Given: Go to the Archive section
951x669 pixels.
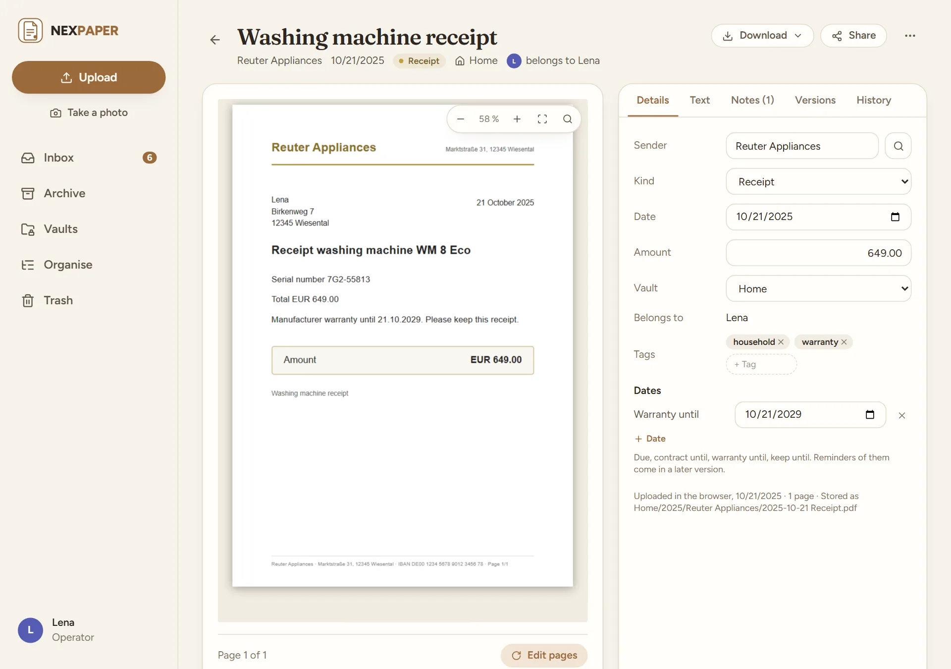Looking at the screenshot, I should [89, 193].
